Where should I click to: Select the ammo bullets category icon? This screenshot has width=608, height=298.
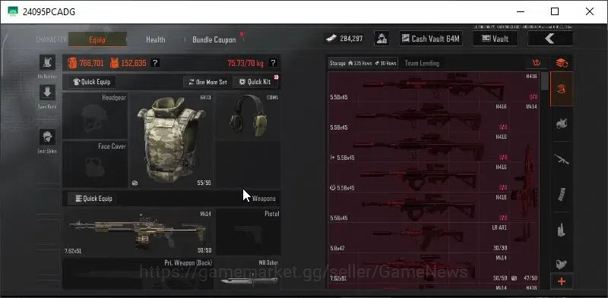pyautogui.click(x=562, y=230)
